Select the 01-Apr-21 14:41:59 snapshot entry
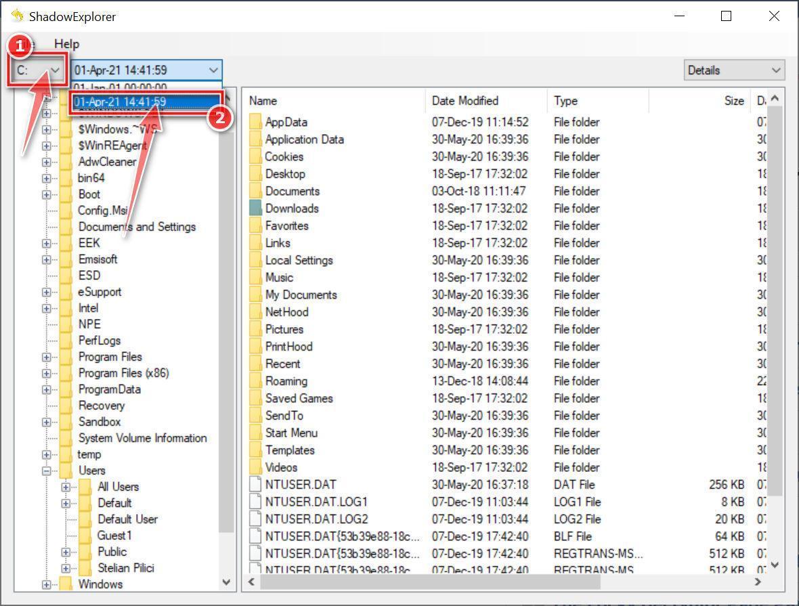799x606 pixels. click(x=146, y=102)
